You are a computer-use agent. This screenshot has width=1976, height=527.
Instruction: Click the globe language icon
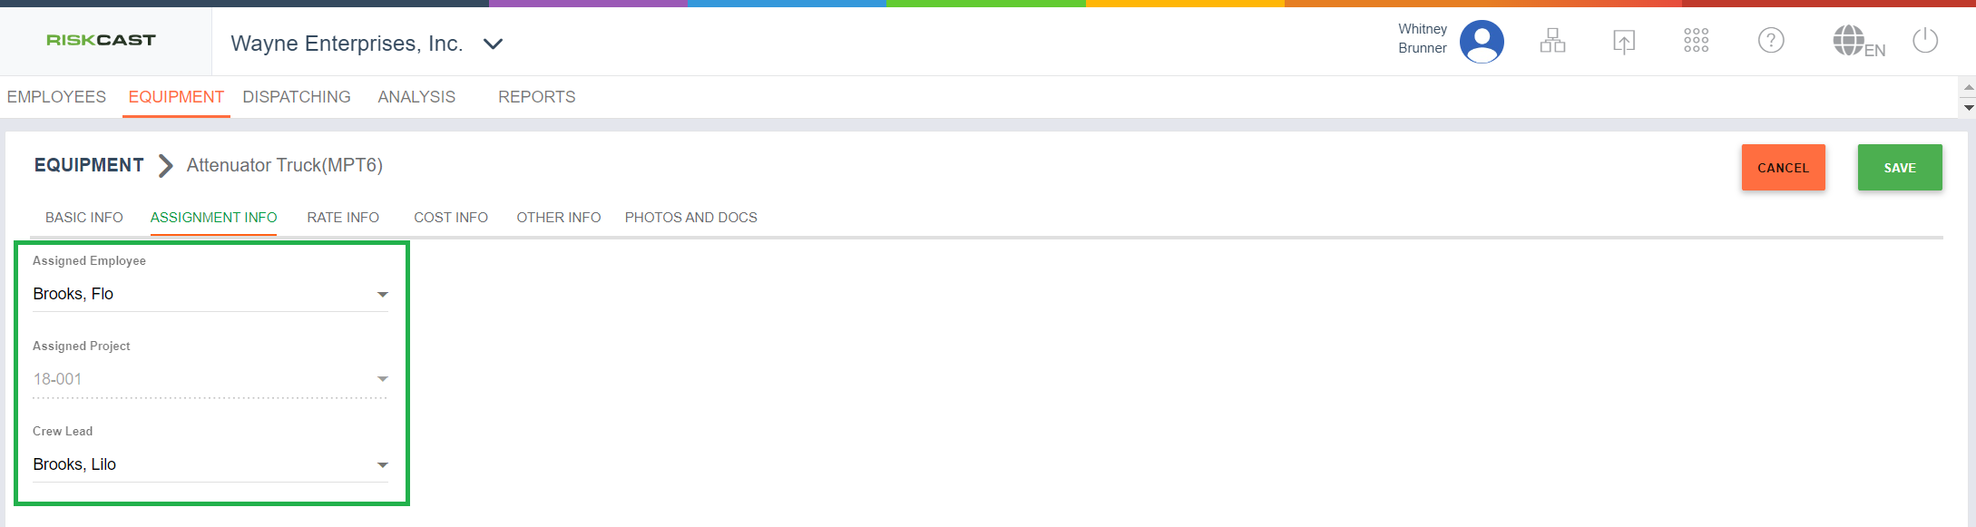pyautogui.click(x=1849, y=41)
